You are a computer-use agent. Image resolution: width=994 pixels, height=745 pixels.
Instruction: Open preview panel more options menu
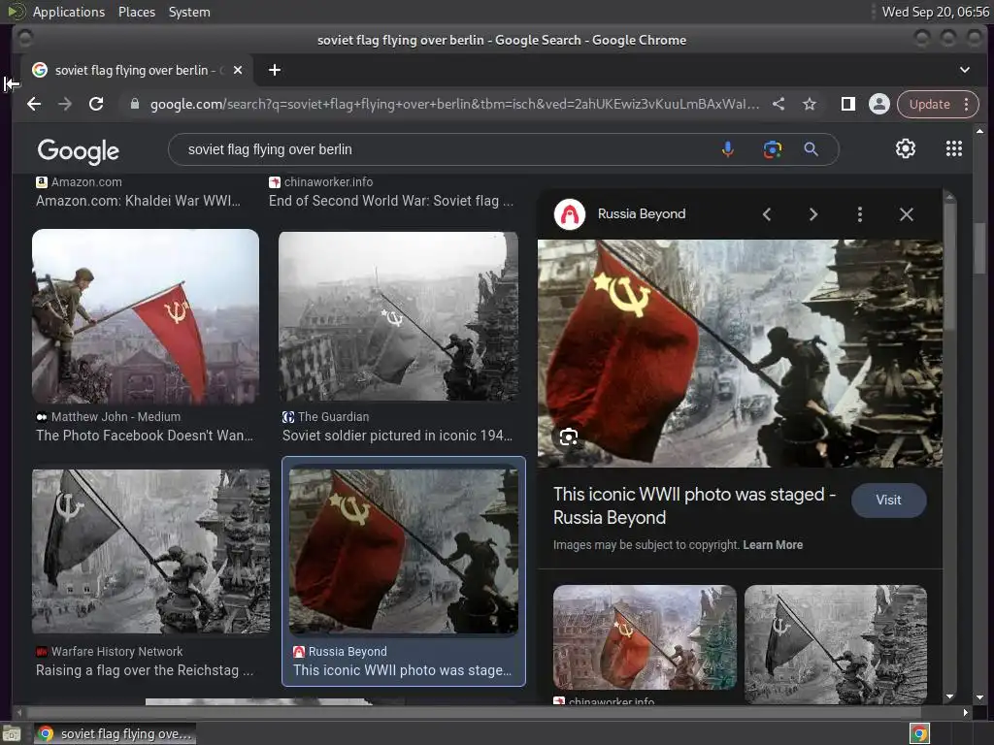(860, 214)
